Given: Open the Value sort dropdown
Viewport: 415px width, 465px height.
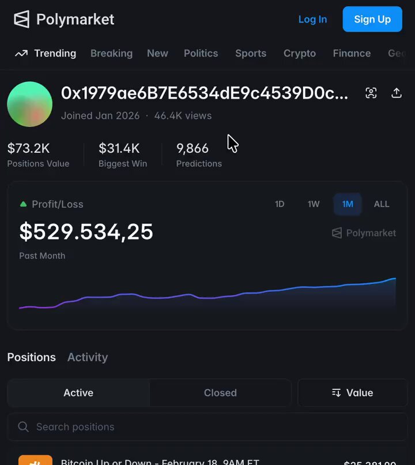Looking at the screenshot, I should coord(352,393).
